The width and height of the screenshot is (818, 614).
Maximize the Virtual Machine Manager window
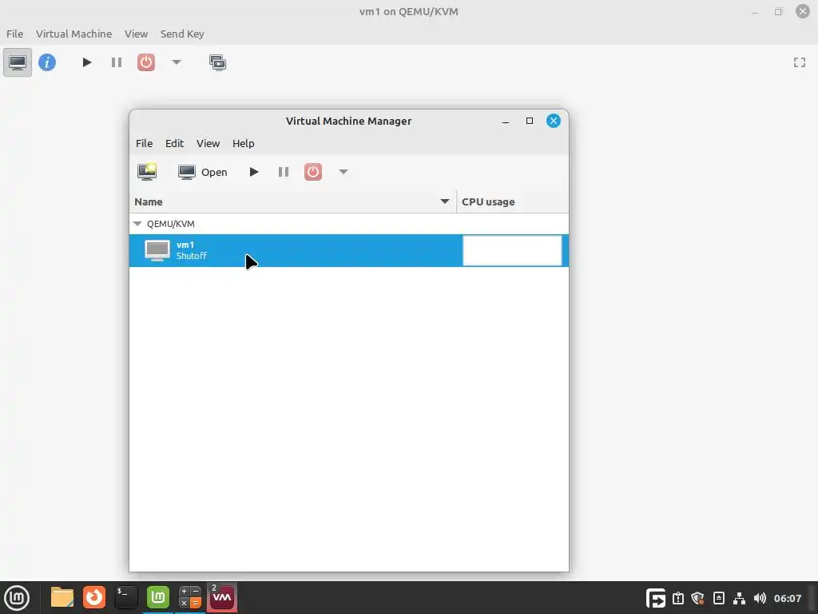[529, 122]
